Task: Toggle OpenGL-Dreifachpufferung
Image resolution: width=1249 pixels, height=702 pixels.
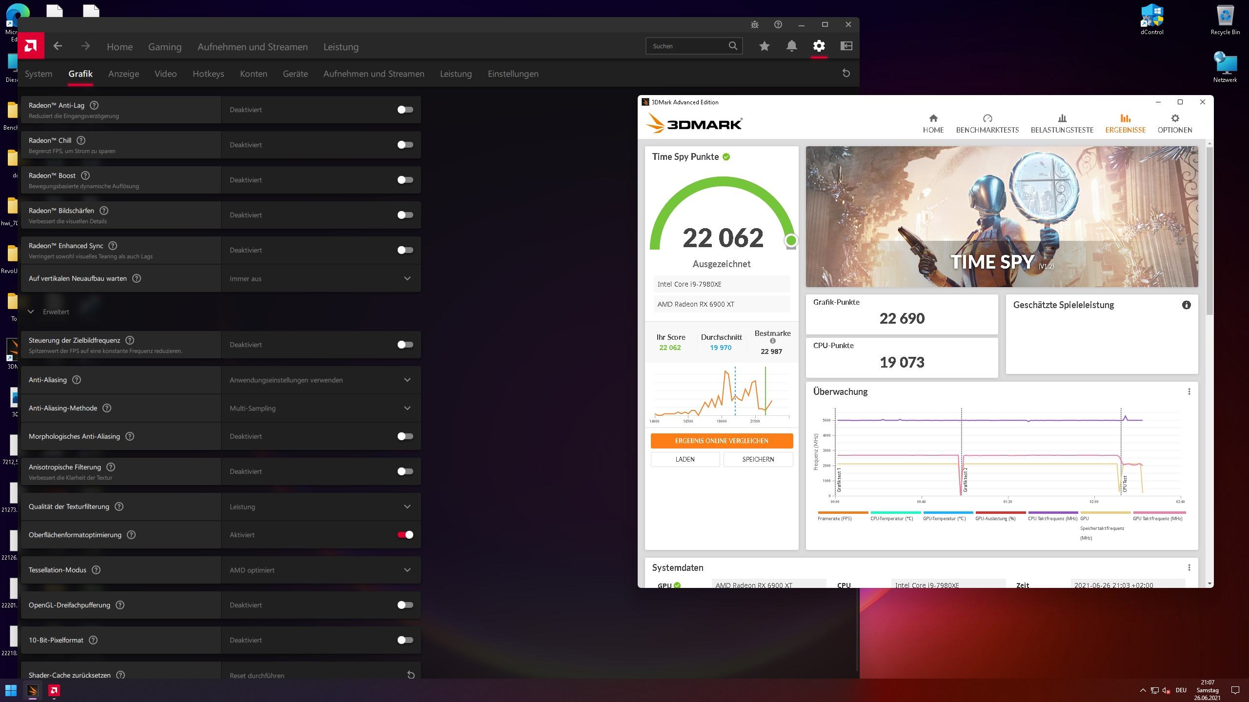Action: click(x=405, y=605)
